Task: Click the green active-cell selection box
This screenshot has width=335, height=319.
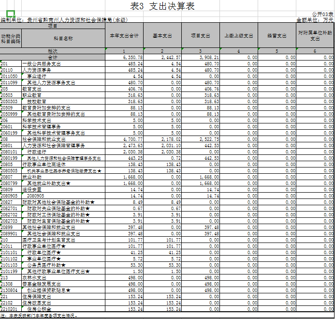Action: pyautogui.click(x=11, y=14)
